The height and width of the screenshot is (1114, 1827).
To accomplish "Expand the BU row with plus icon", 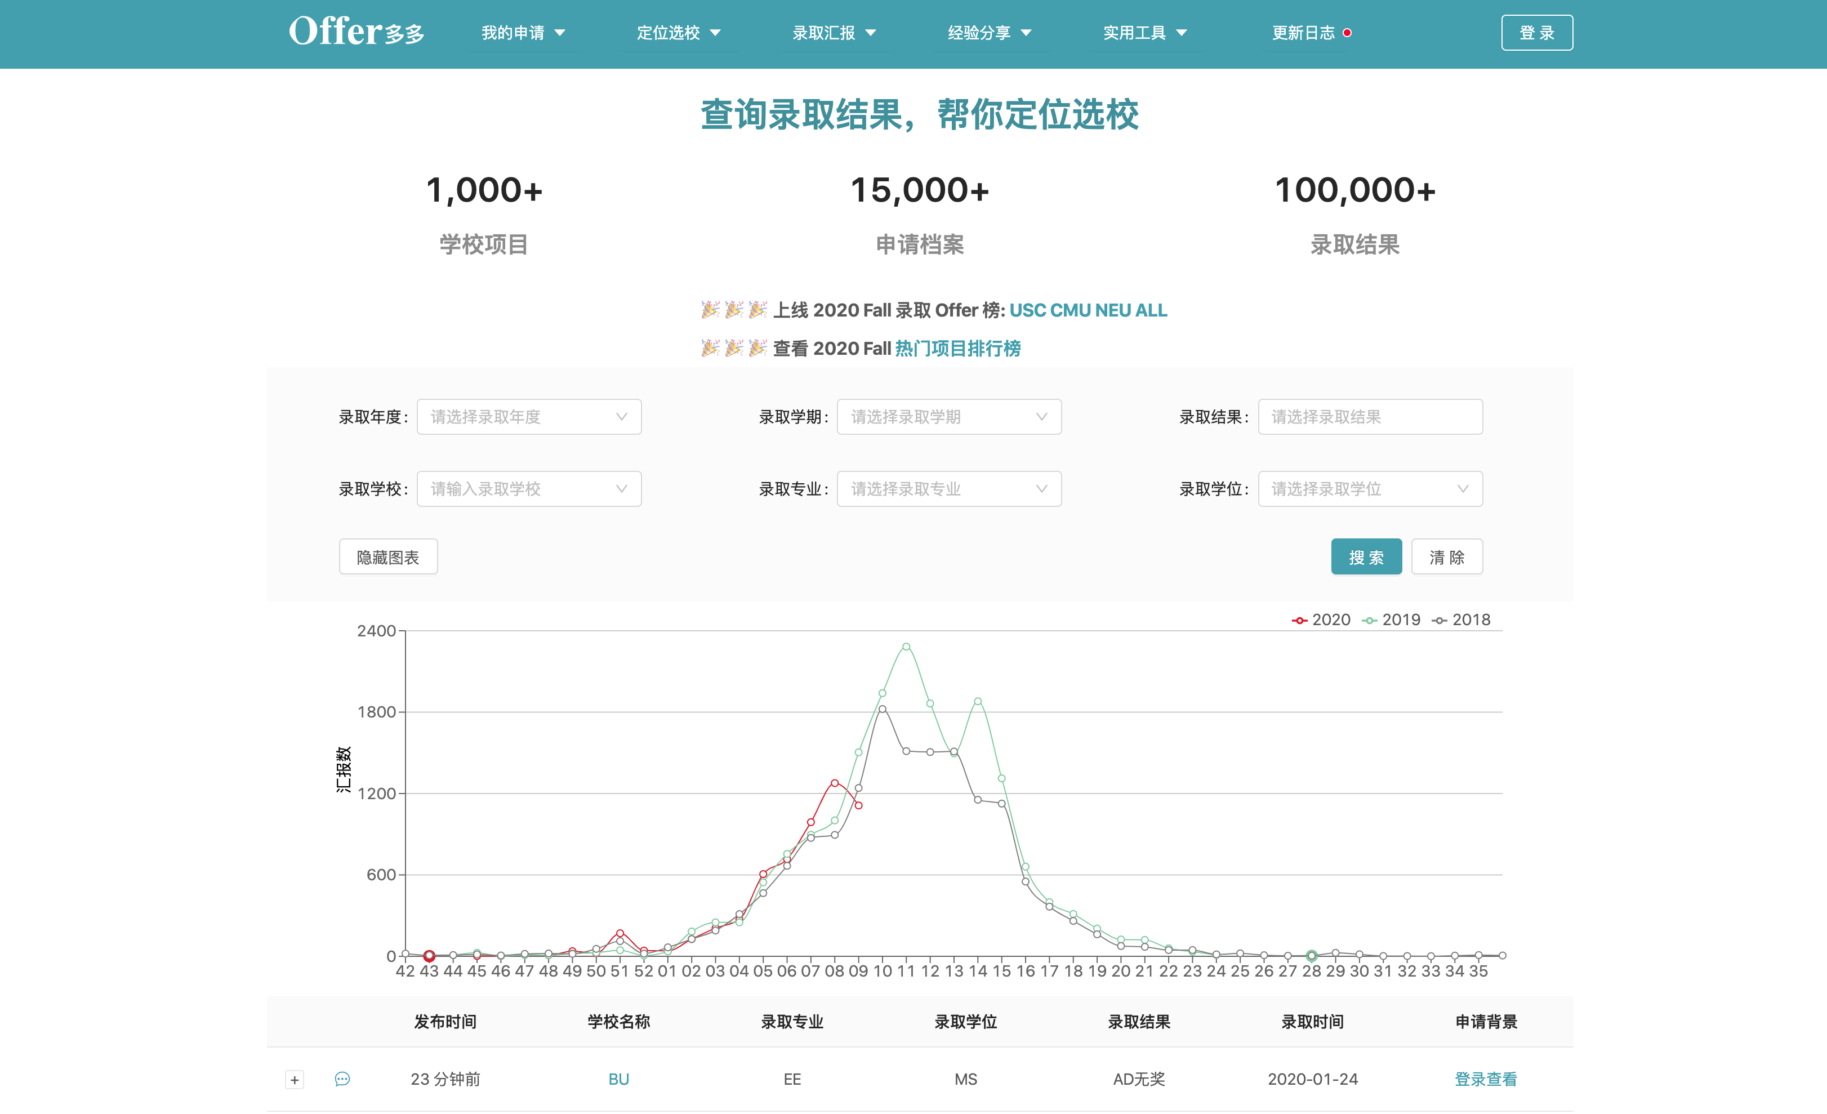I will (x=295, y=1080).
